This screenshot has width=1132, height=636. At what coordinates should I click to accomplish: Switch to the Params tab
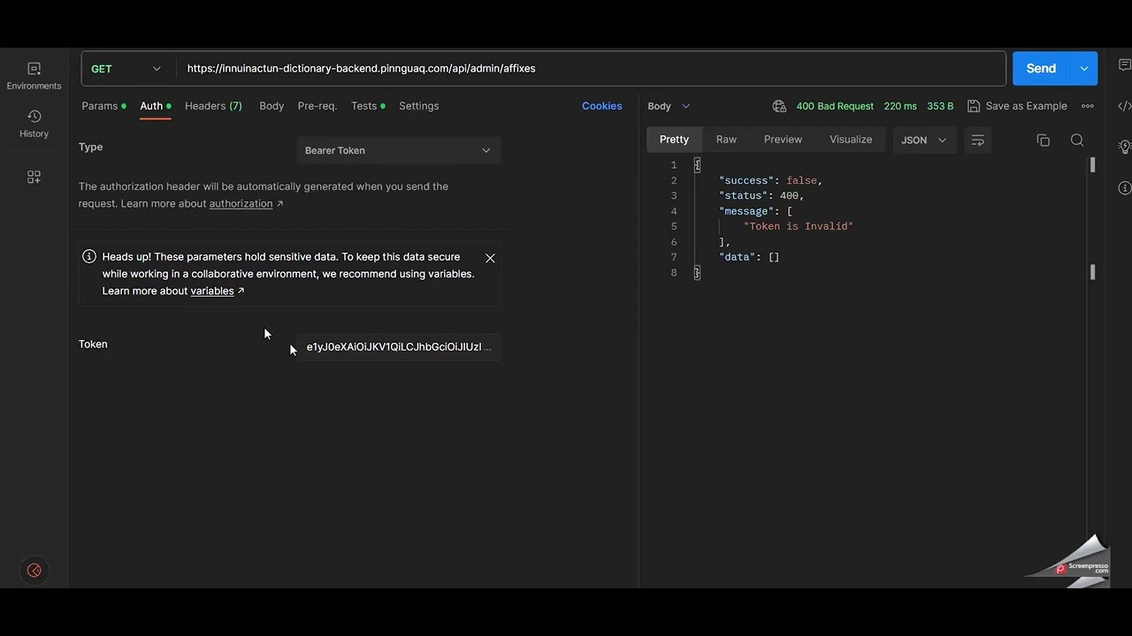pyautogui.click(x=104, y=106)
